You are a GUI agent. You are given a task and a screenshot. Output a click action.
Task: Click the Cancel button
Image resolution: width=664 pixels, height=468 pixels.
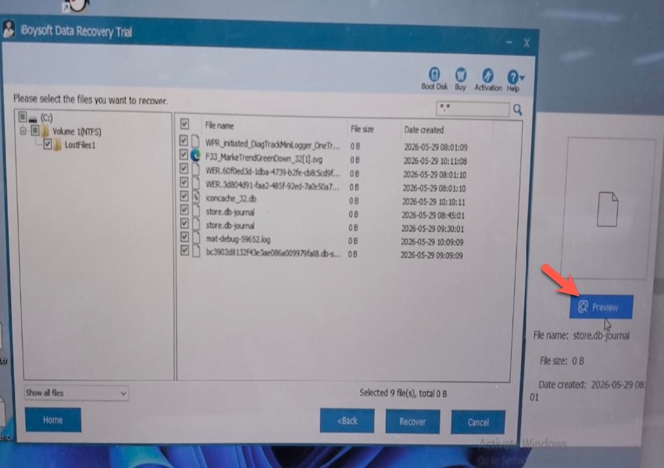[477, 422]
